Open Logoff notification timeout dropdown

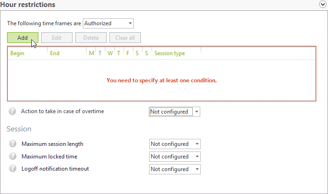pyautogui.click(x=175, y=169)
